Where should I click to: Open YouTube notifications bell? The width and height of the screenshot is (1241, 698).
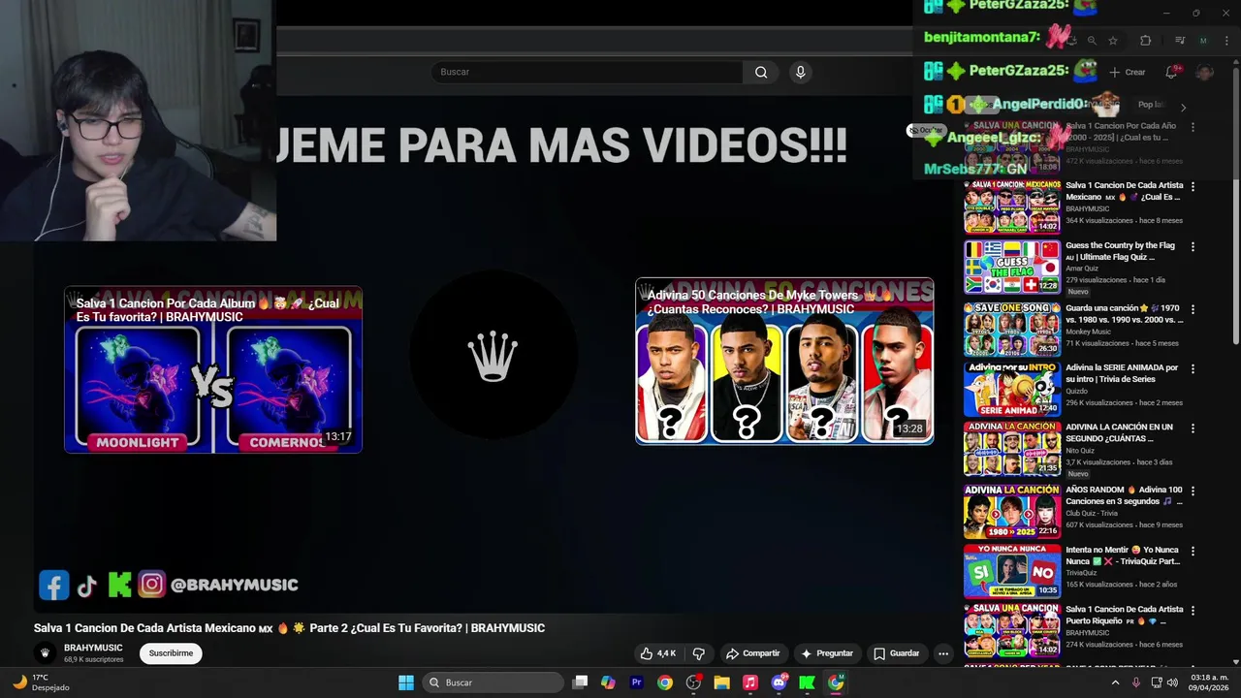point(1171,72)
